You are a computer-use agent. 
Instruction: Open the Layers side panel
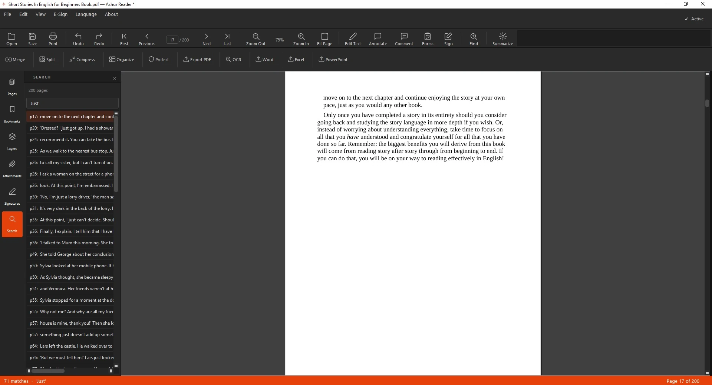pos(12,141)
